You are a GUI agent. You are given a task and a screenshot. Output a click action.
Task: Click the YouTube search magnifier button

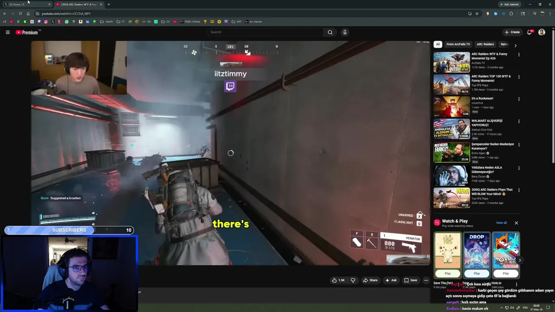[330, 32]
